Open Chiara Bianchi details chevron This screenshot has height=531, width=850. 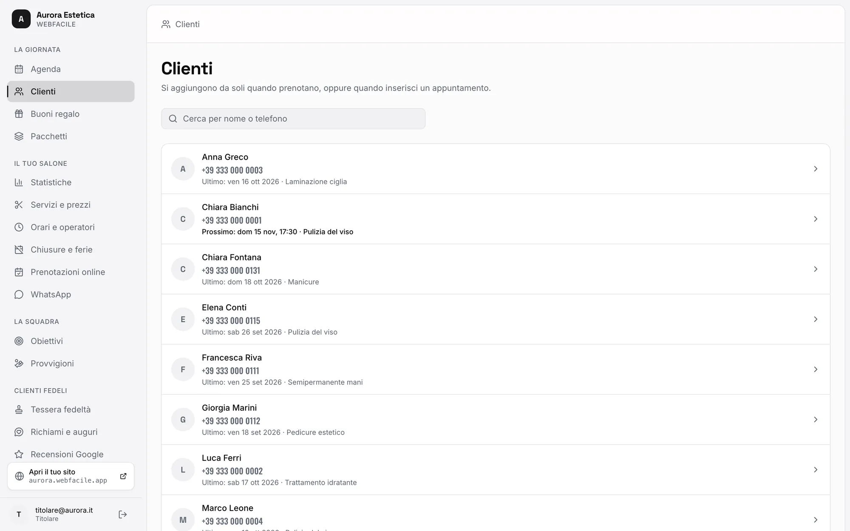(816, 219)
